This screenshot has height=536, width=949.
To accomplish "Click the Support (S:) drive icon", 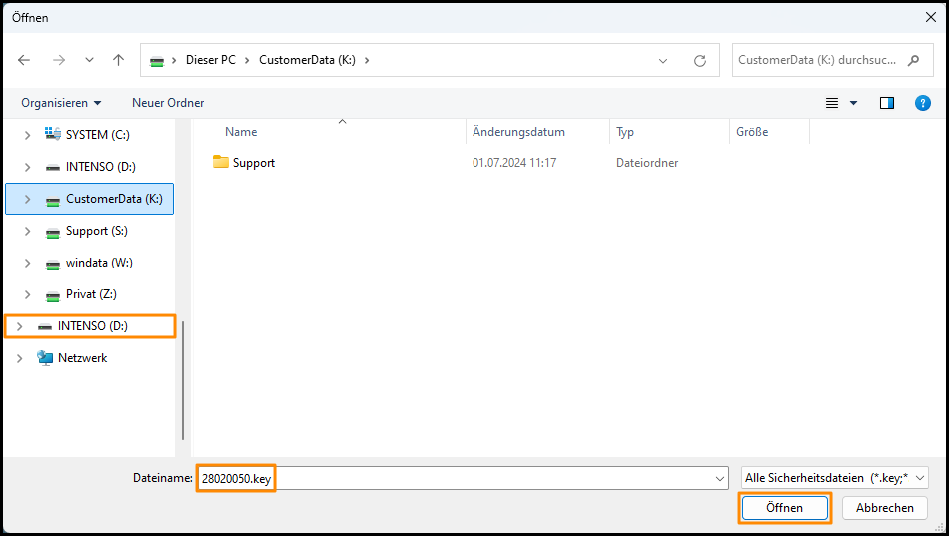I will click(53, 232).
